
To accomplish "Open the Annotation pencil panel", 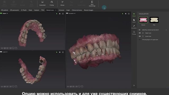I will point(134,27).
